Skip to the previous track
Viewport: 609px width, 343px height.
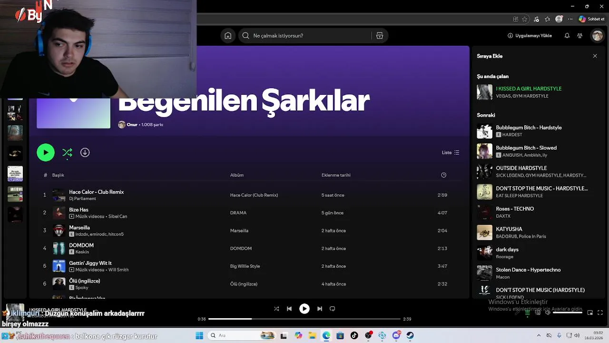(x=289, y=309)
